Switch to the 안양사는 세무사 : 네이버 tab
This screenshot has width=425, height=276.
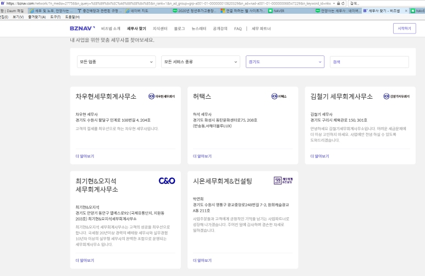pyautogui.click(x=338, y=11)
